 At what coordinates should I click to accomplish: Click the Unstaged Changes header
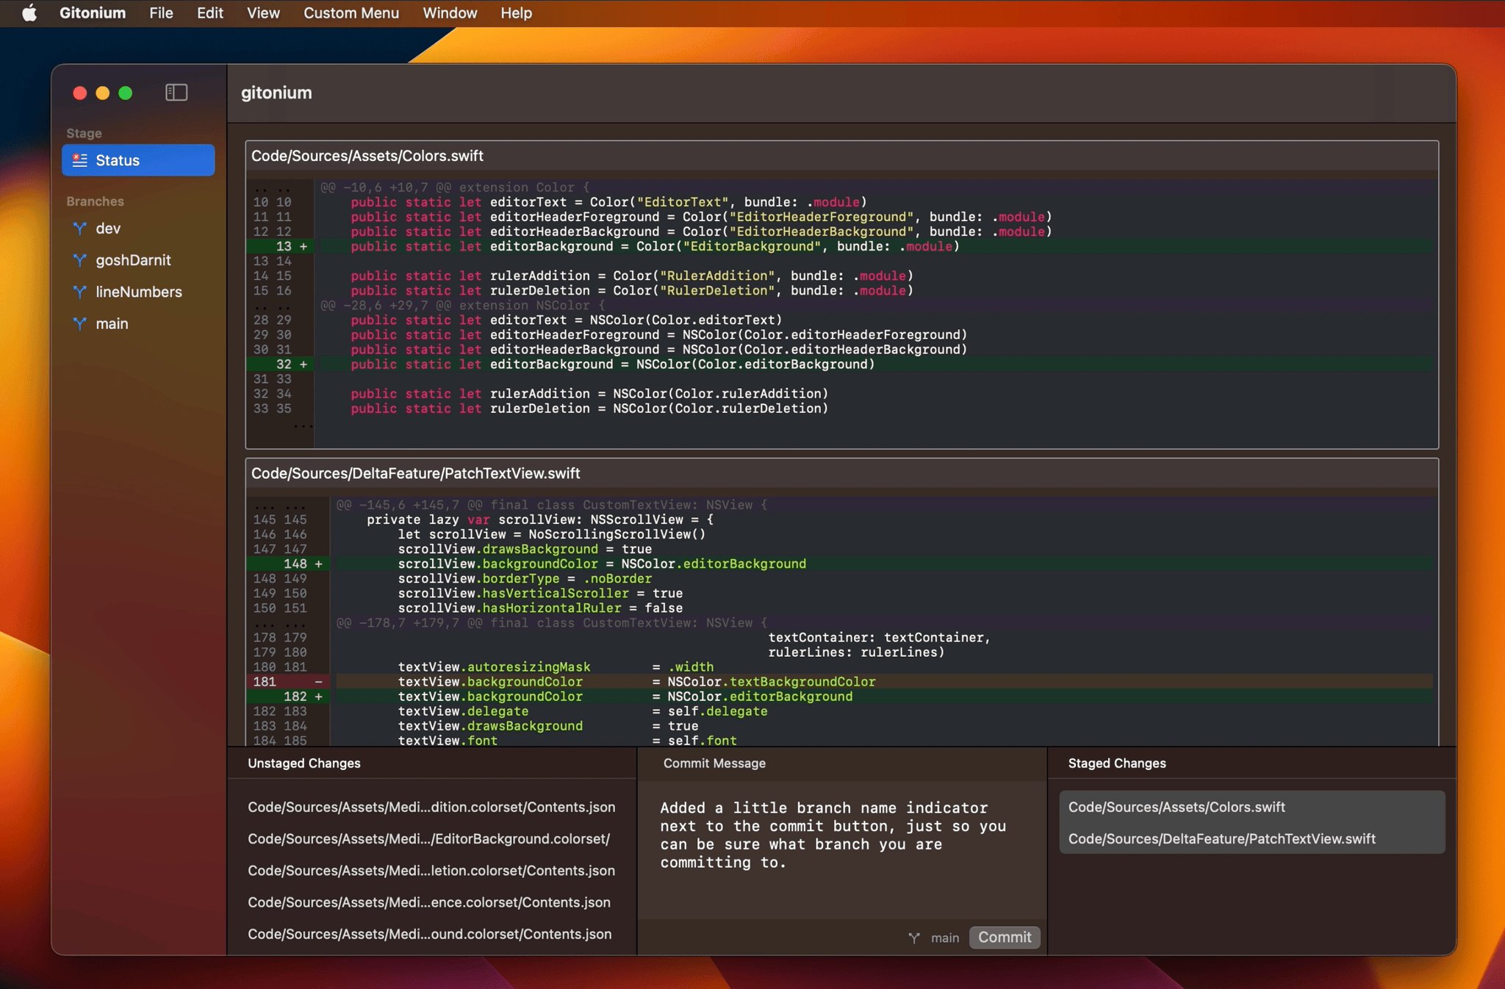coord(304,763)
